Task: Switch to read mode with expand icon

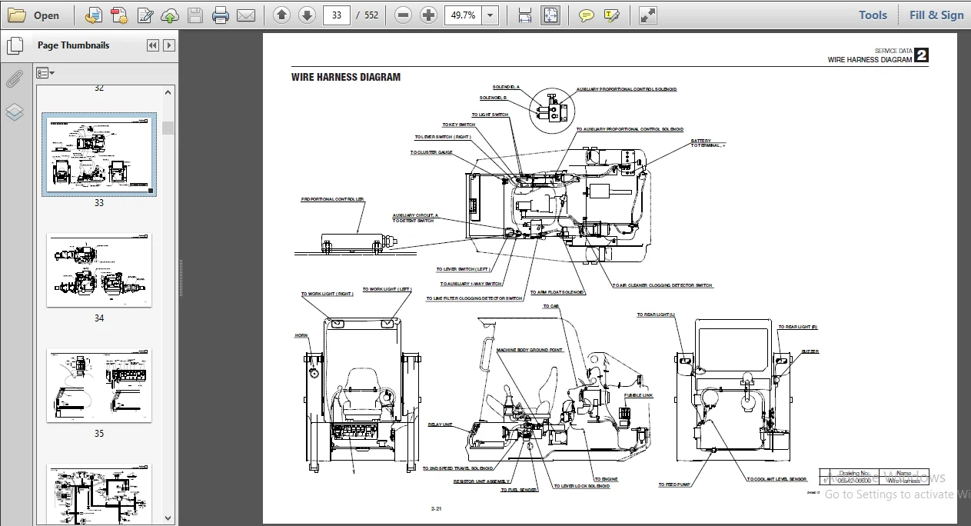Action: pos(648,15)
